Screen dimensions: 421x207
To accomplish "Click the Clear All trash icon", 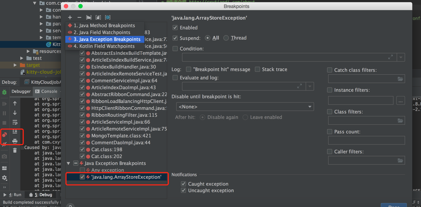I will tap(15, 150).
